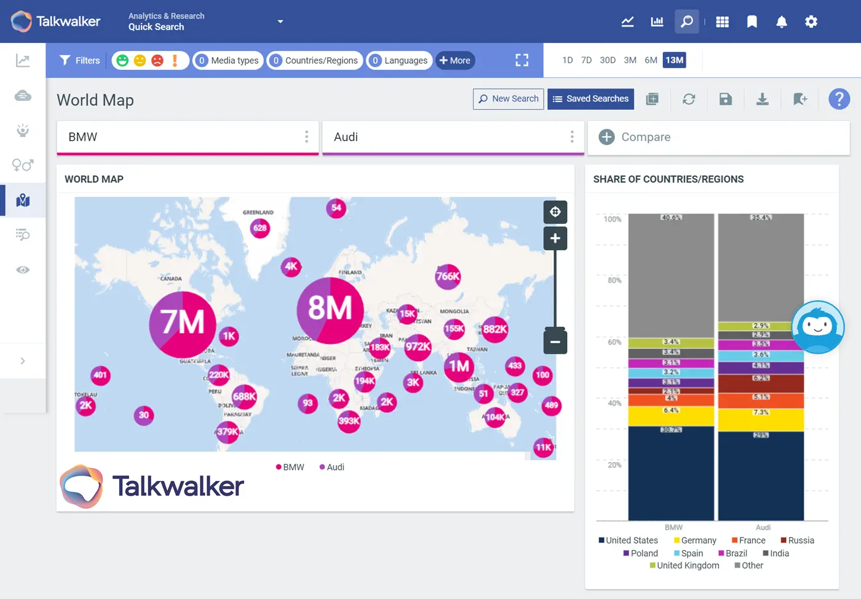The height and width of the screenshot is (599, 861).
Task: Select the 13M time range tab
Action: pyautogui.click(x=674, y=60)
